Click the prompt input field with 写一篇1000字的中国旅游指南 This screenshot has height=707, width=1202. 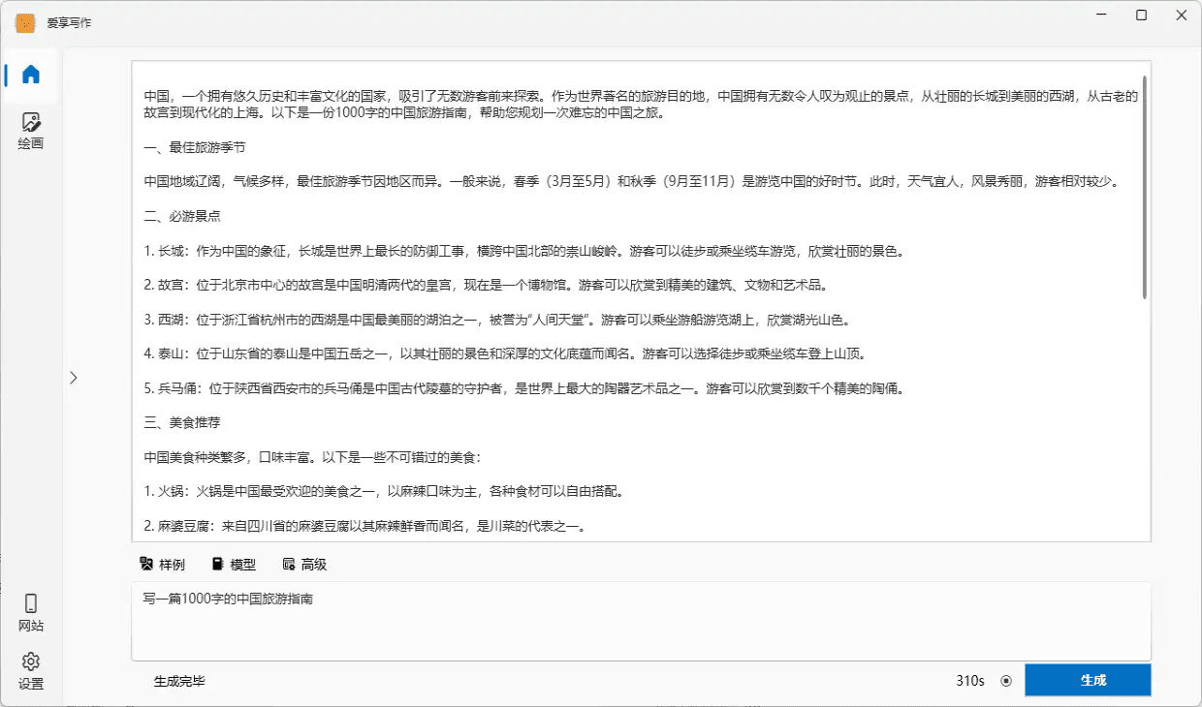click(x=641, y=622)
